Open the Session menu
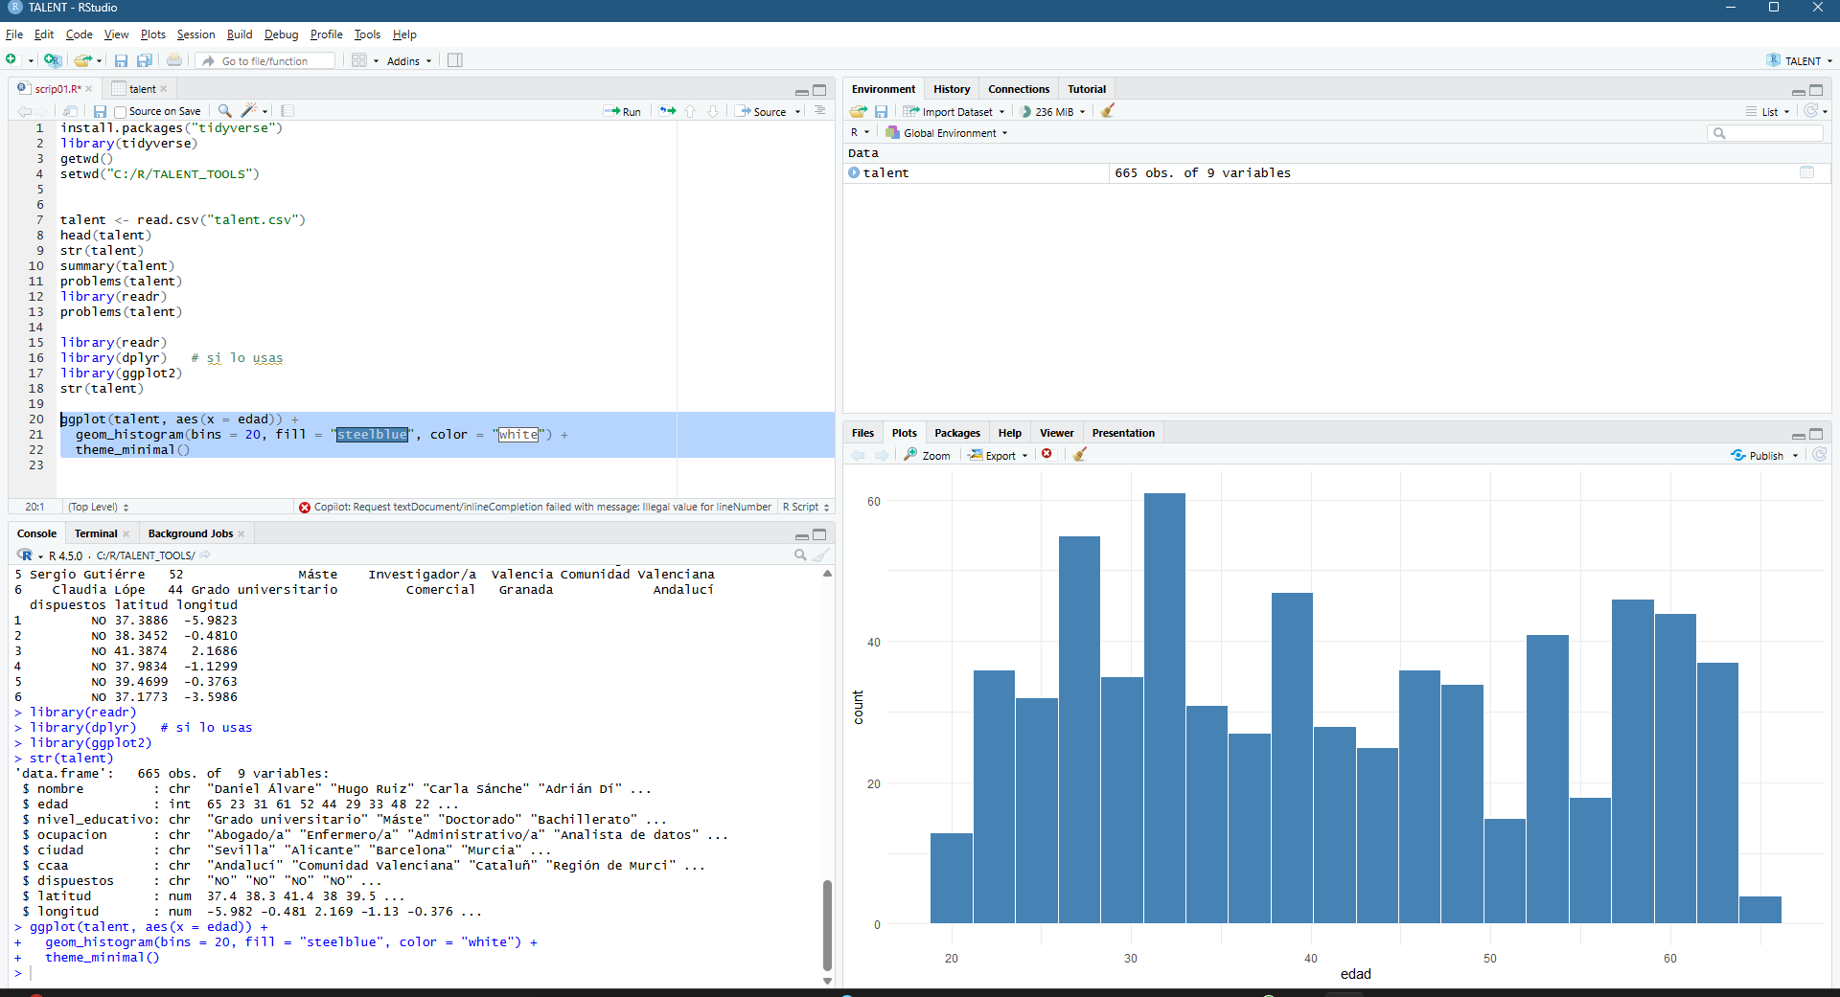Screen dimensions: 1840x997 [195, 34]
